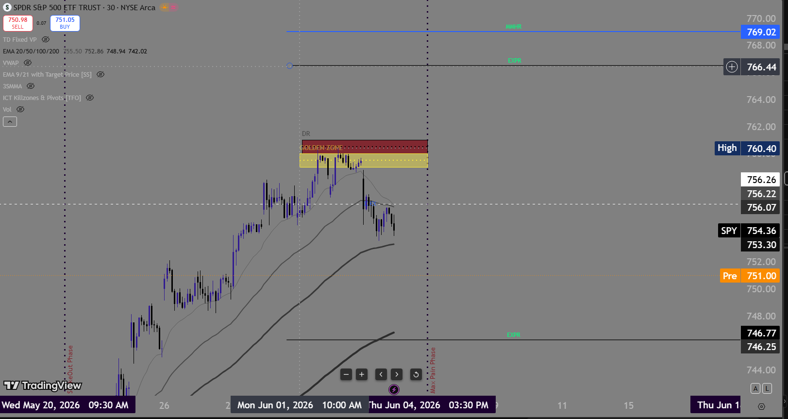Open chart settings hexagon icon
The image size is (788, 419).
[x=761, y=406]
